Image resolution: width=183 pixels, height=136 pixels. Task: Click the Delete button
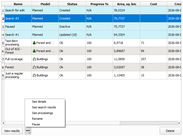170,131
